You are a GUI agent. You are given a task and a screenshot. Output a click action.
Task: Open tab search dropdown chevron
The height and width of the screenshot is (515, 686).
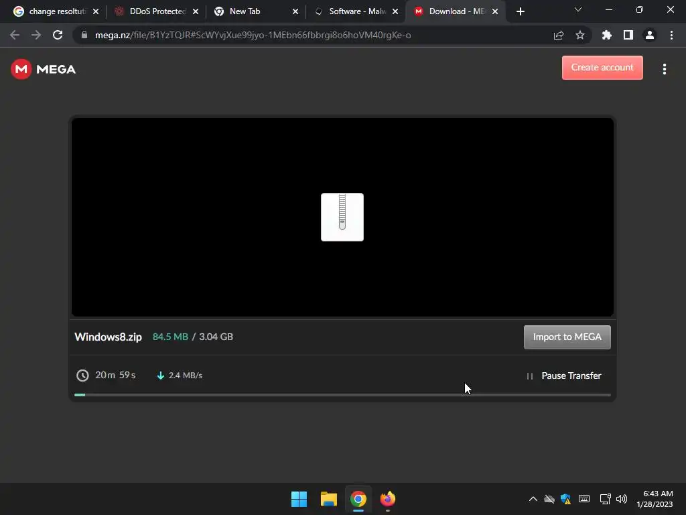(x=578, y=9)
